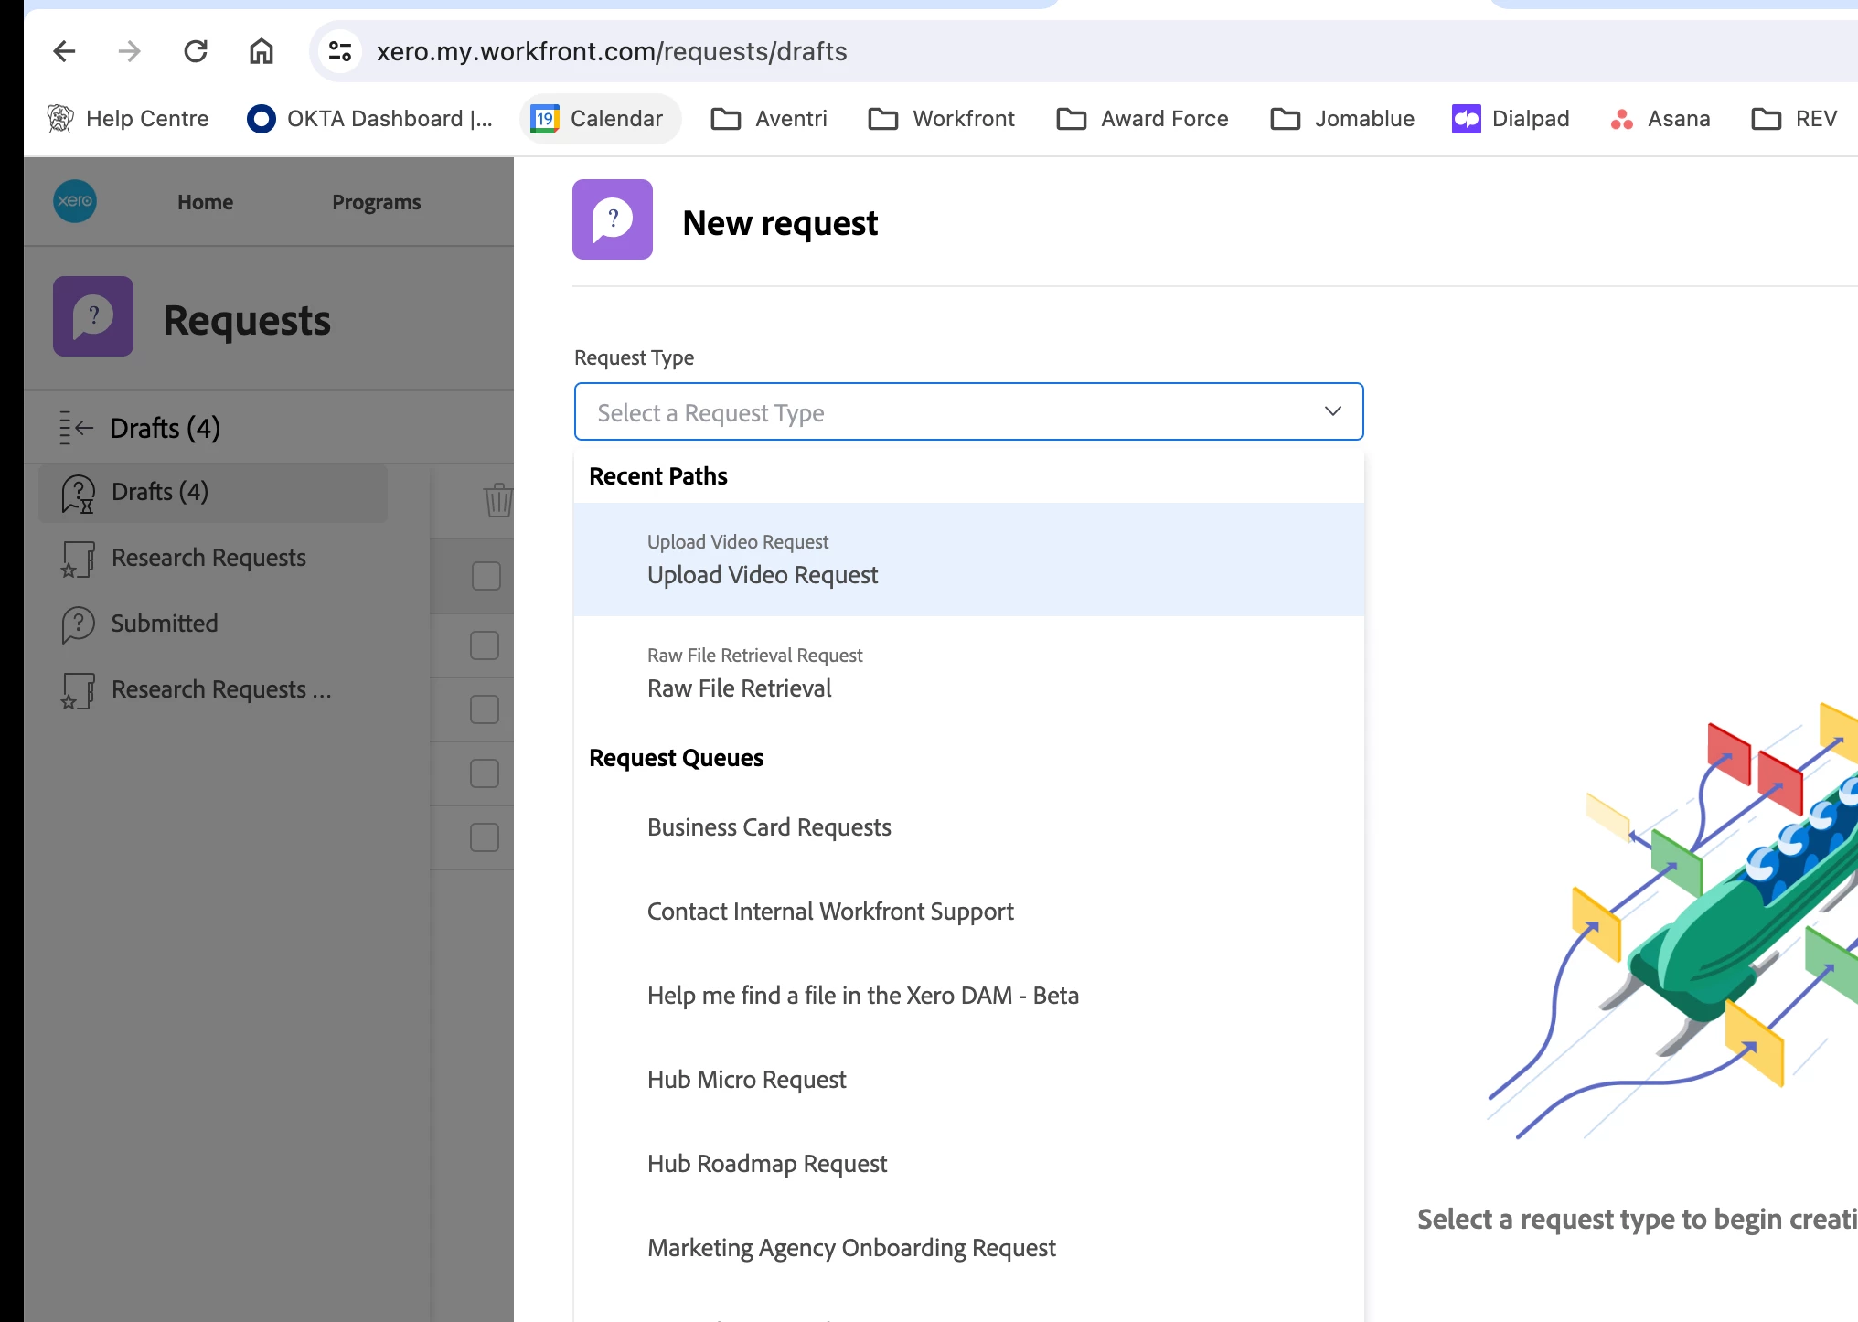
Task: Expand the Request Type dropdown chevron
Action: click(x=1332, y=411)
